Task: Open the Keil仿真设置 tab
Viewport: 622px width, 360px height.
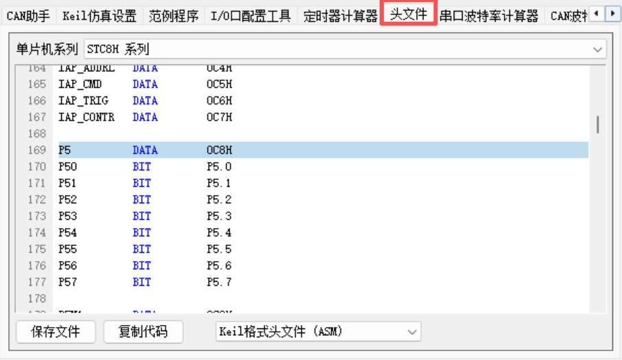Action: 99,16
